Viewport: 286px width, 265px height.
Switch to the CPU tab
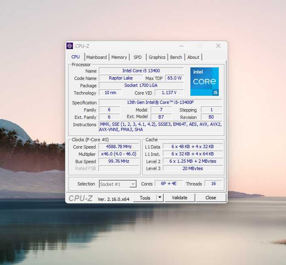tap(75, 57)
